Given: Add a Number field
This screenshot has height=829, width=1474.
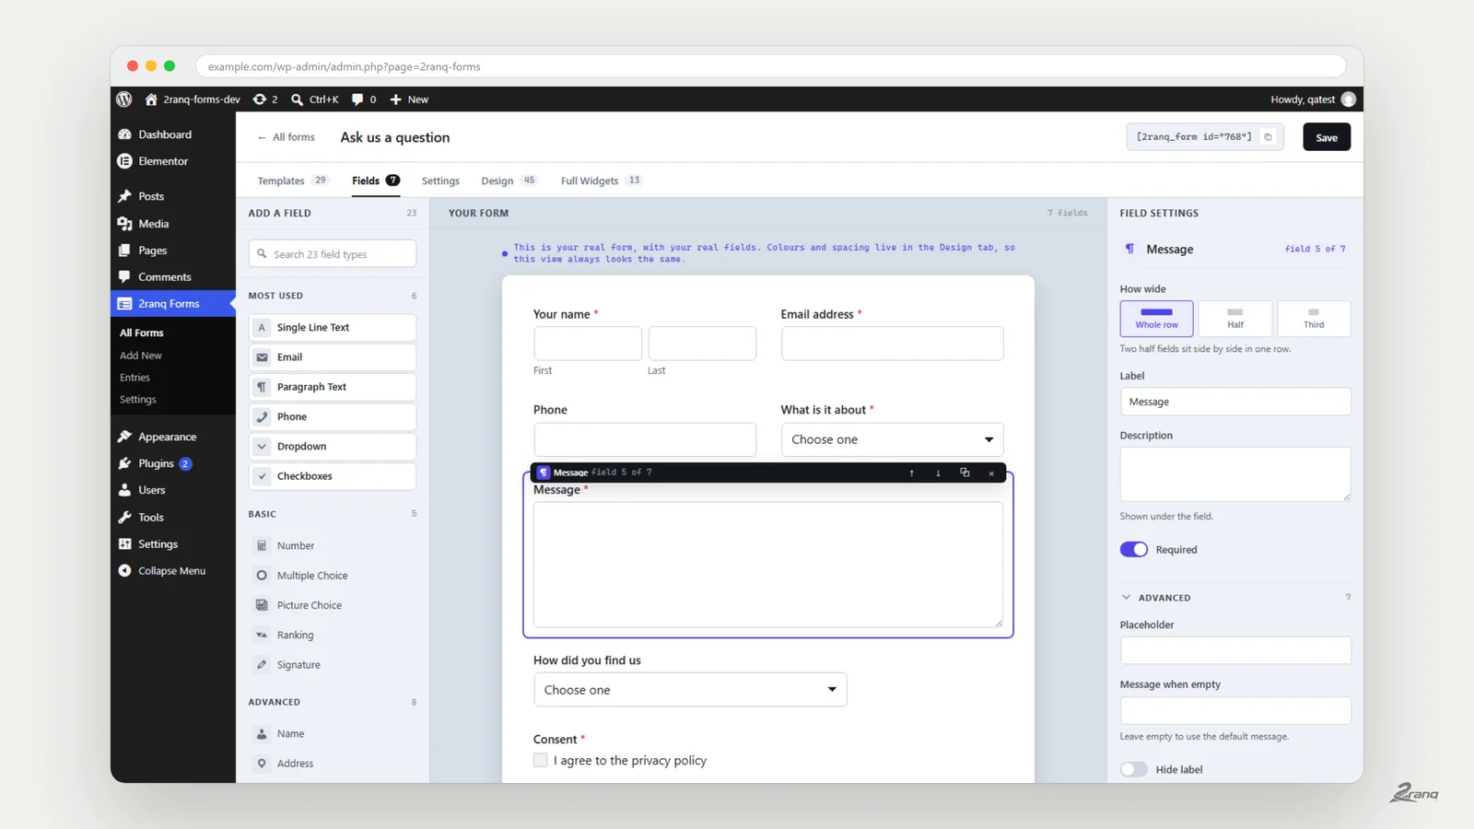Looking at the screenshot, I should click(333, 545).
